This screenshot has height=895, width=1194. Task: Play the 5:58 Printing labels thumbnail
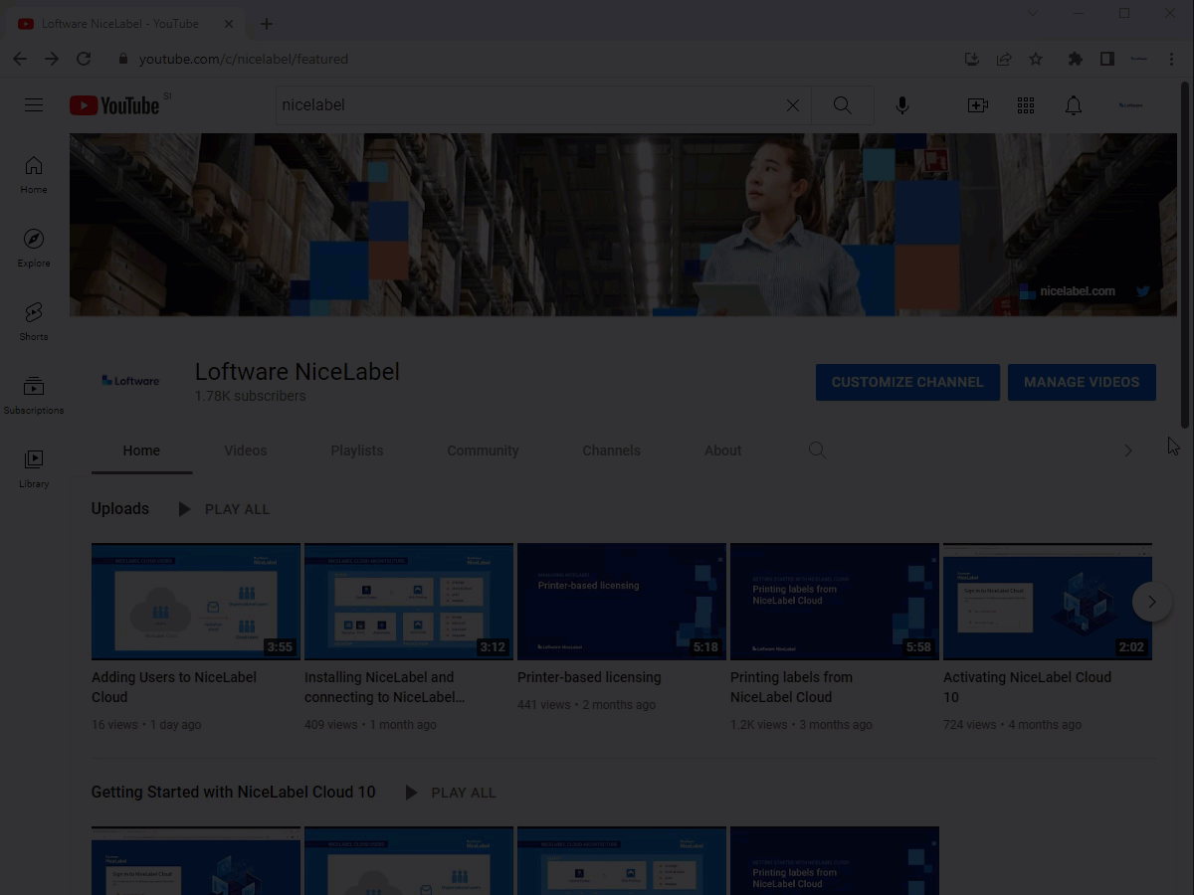[x=835, y=602]
